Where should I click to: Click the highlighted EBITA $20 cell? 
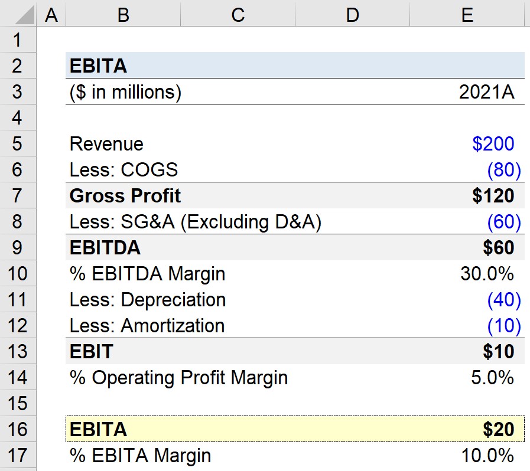pyautogui.click(x=467, y=429)
